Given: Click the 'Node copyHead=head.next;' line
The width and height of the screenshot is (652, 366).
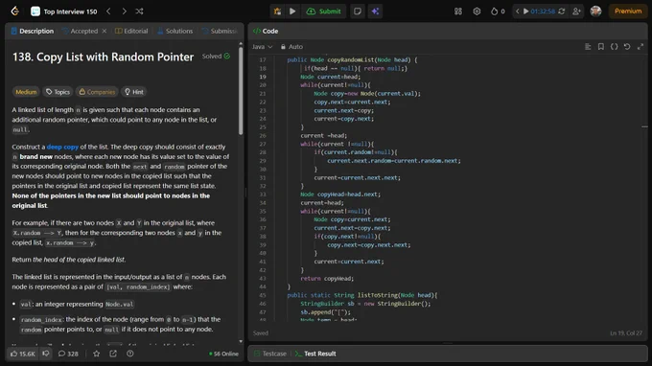Looking at the screenshot, I should [340, 194].
